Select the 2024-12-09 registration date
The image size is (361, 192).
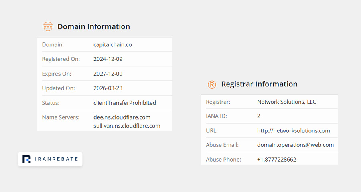(108, 59)
